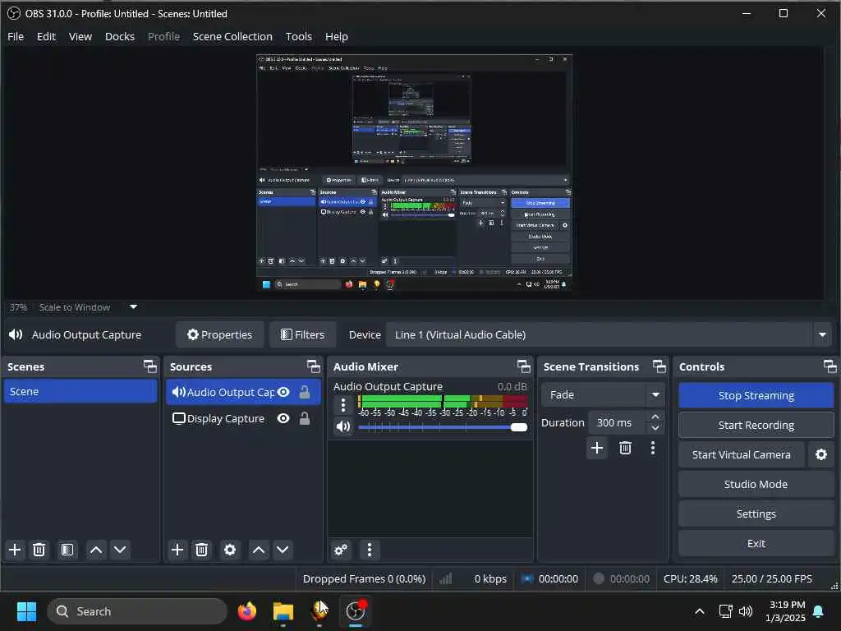Open the Edit menu

pyautogui.click(x=46, y=36)
